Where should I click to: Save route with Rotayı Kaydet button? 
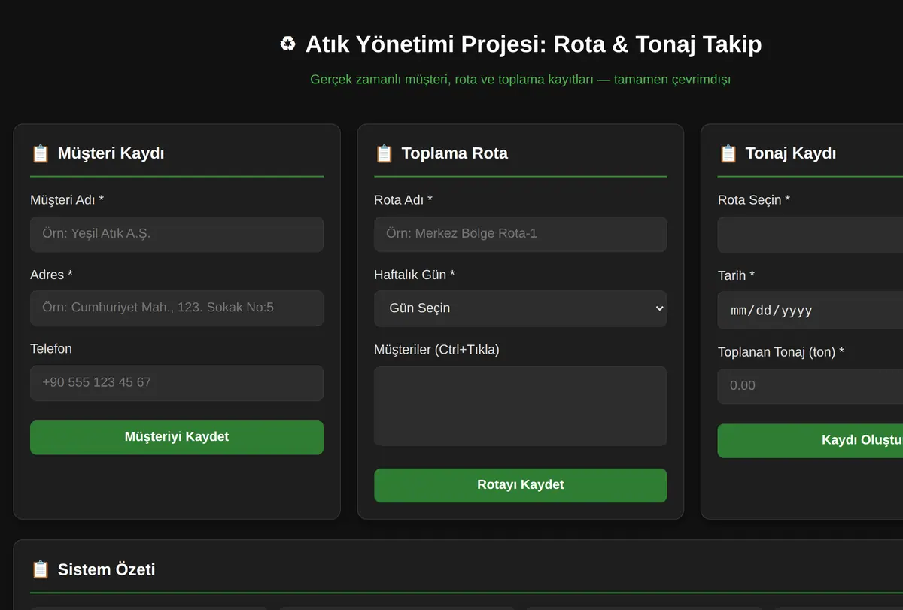point(520,485)
